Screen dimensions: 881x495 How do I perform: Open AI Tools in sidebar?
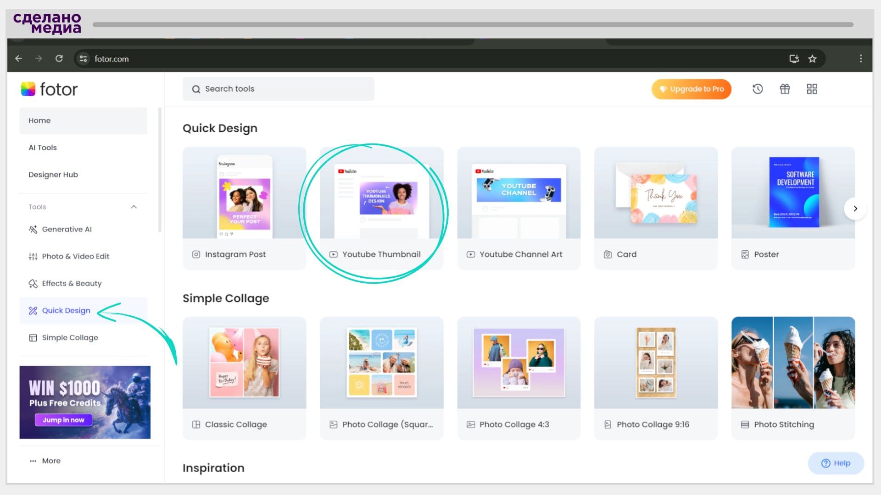tap(84, 148)
